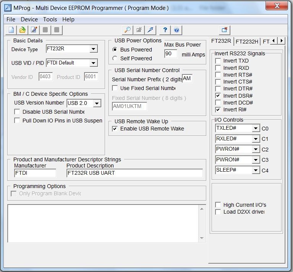Uncheck Enable USB Remote Wake
The width and height of the screenshot is (293, 272).
point(115,129)
